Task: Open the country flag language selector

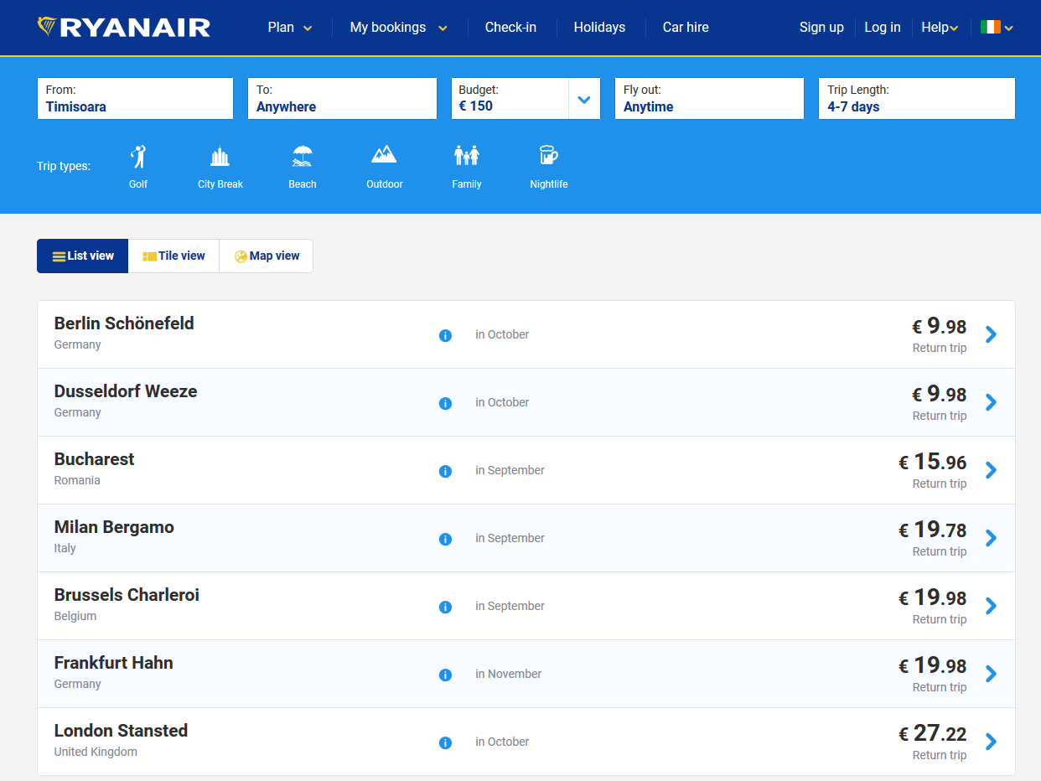Action: pyautogui.click(x=997, y=28)
